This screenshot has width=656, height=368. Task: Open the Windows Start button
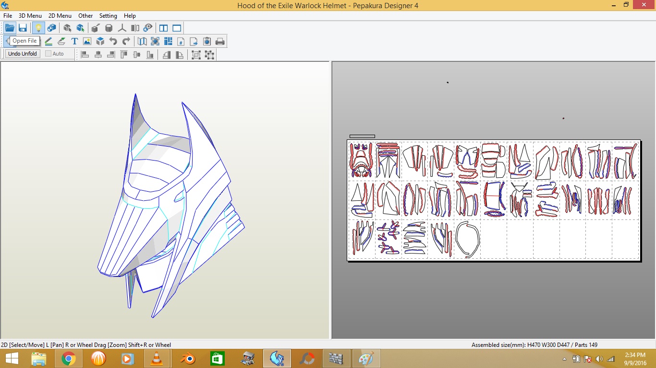pos(12,358)
